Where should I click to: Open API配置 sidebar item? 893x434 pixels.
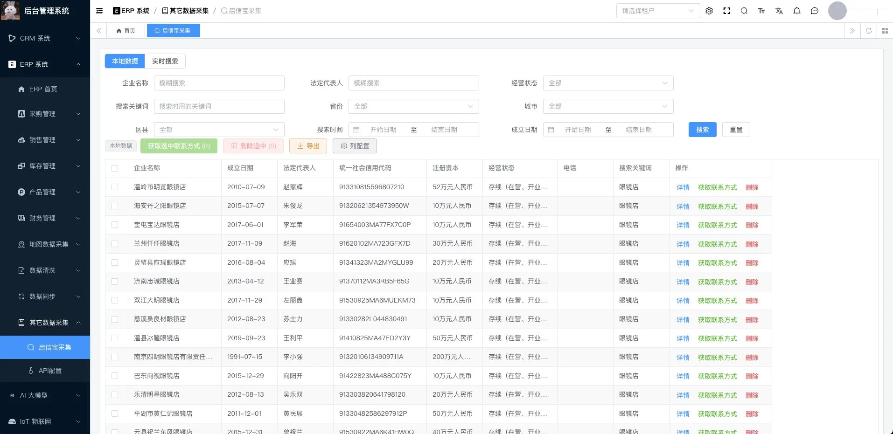point(45,371)
